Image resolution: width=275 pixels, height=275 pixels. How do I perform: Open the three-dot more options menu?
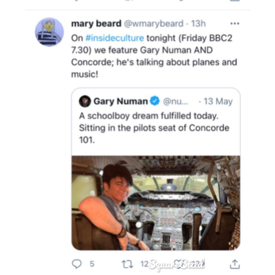click(235, 24)
